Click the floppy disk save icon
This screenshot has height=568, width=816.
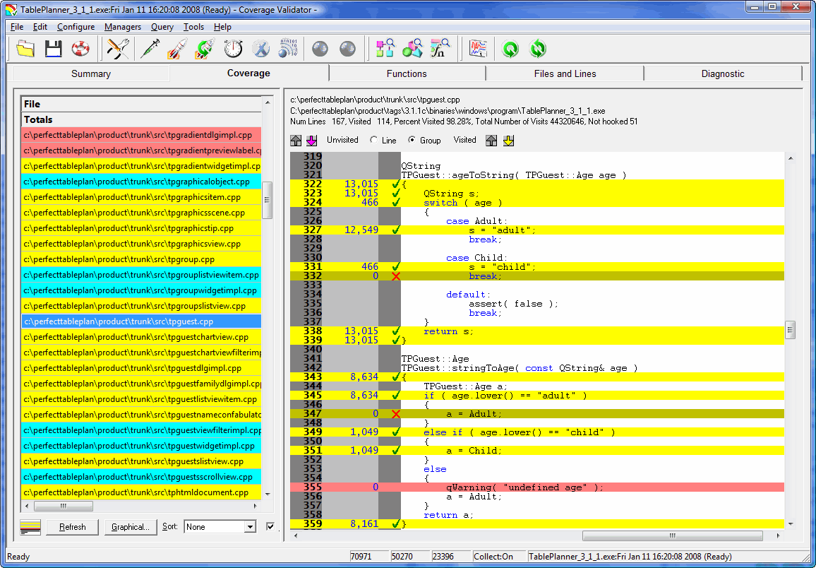(x=54, y=49)
